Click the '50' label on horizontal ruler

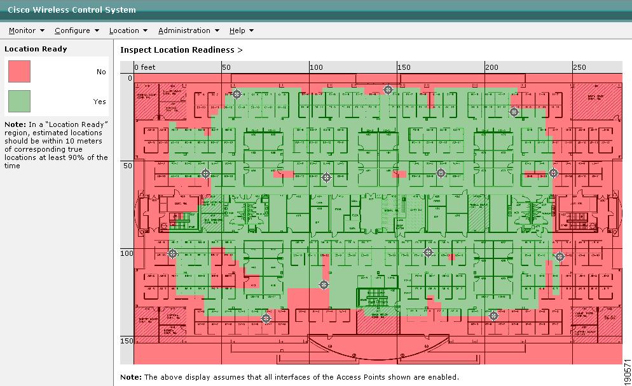(x=226, y=67)
